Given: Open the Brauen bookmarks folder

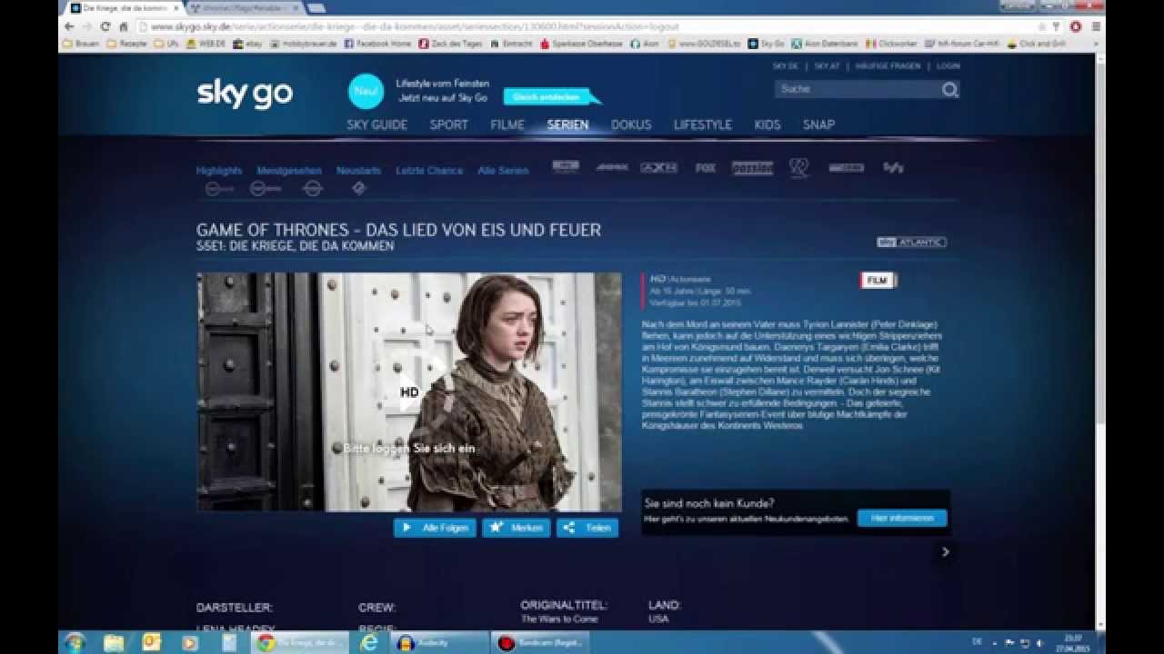Looking at the screenshot, I should tap(82, 43).
